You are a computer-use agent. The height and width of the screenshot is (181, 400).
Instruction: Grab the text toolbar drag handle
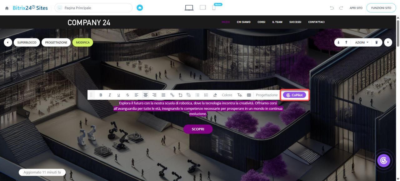coord(91,95)
